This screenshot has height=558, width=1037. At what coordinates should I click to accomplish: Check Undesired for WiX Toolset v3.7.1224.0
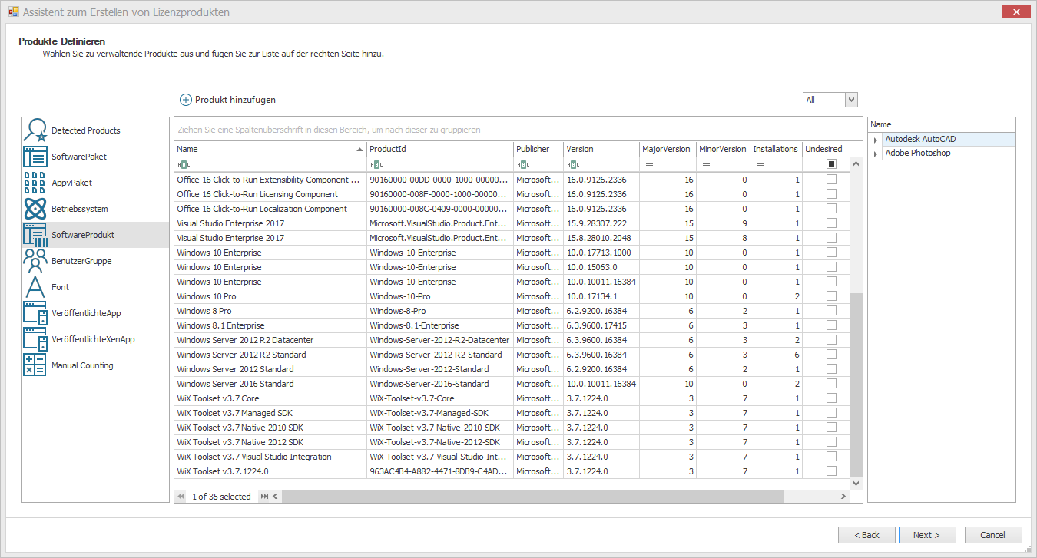click(831, 471)
